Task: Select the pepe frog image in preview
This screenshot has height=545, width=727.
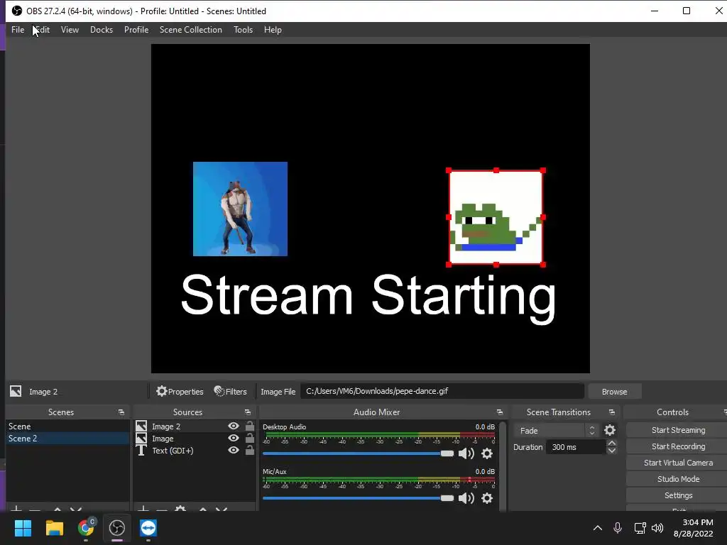Action: pyautogui.click(x=496, y=217)
